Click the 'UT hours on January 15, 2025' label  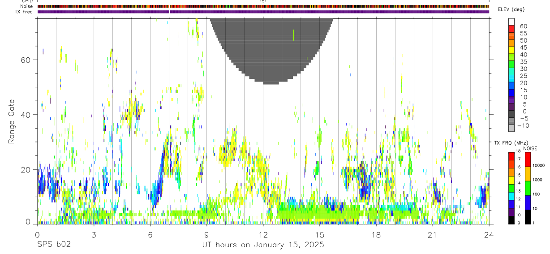coord(262,245)
